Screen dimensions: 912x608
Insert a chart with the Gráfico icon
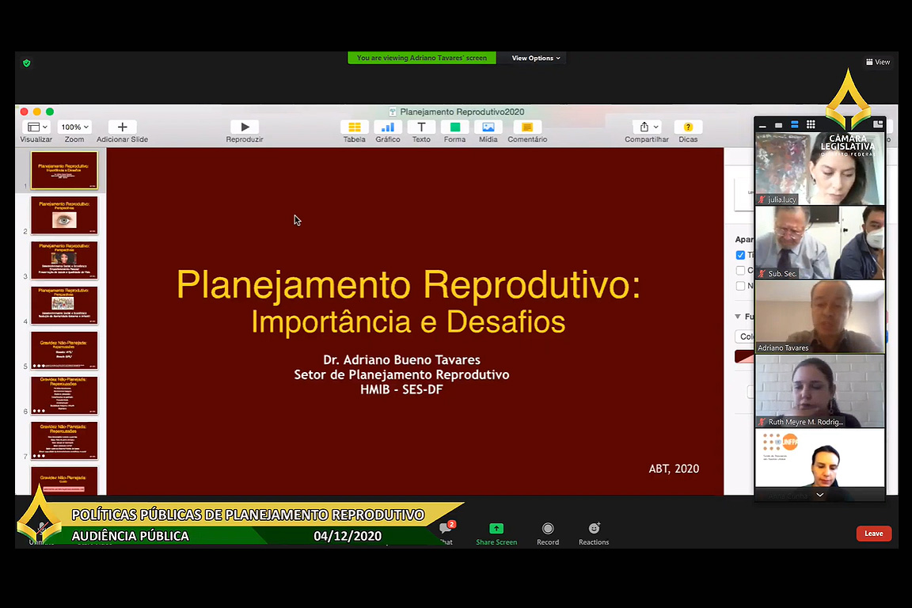(x=387, y=127)
